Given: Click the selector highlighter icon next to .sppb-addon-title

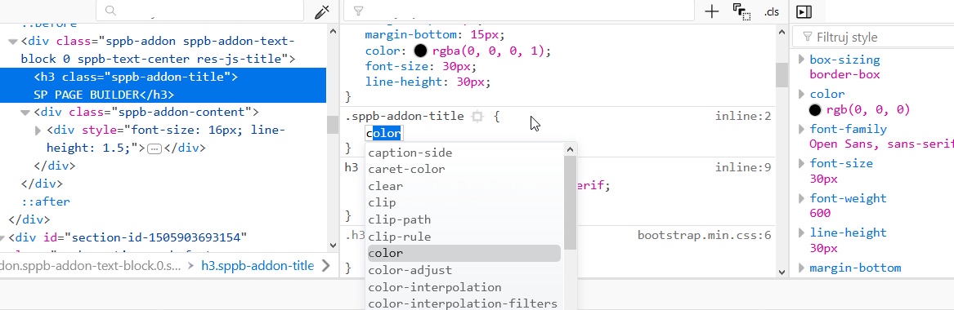Looking at the screenshot, I should [x=477, y=117].
